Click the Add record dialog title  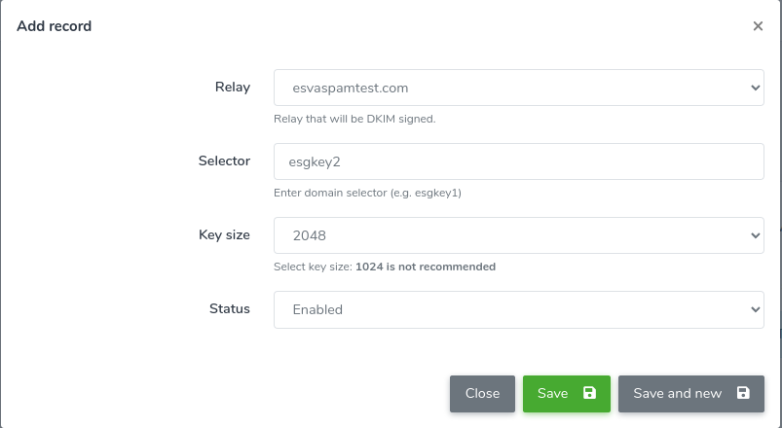54,26
